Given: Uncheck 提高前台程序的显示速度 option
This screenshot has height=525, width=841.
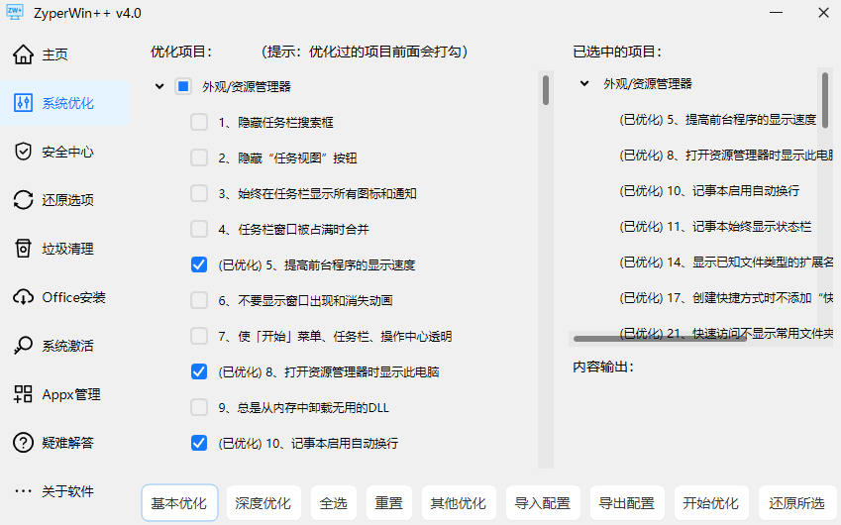Looking at the screenshot, I should pos(199,264).
